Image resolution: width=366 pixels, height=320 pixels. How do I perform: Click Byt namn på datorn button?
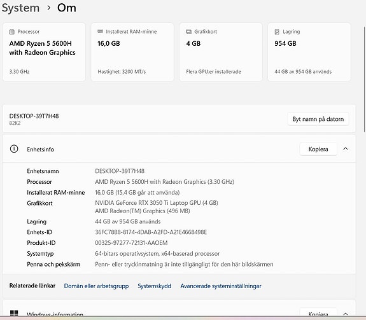pos(318,119)
